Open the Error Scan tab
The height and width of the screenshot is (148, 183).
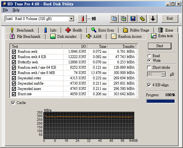(102, 30)
